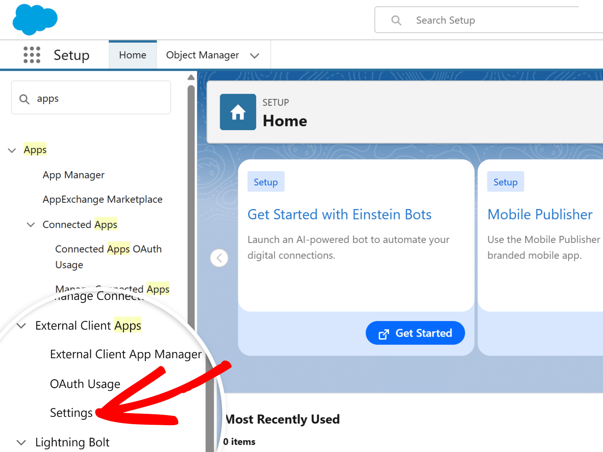The height and width of the screenshot is (452, 603).
Task: Click the sidebar scrollbar up arrow
Action: (191, 77)
